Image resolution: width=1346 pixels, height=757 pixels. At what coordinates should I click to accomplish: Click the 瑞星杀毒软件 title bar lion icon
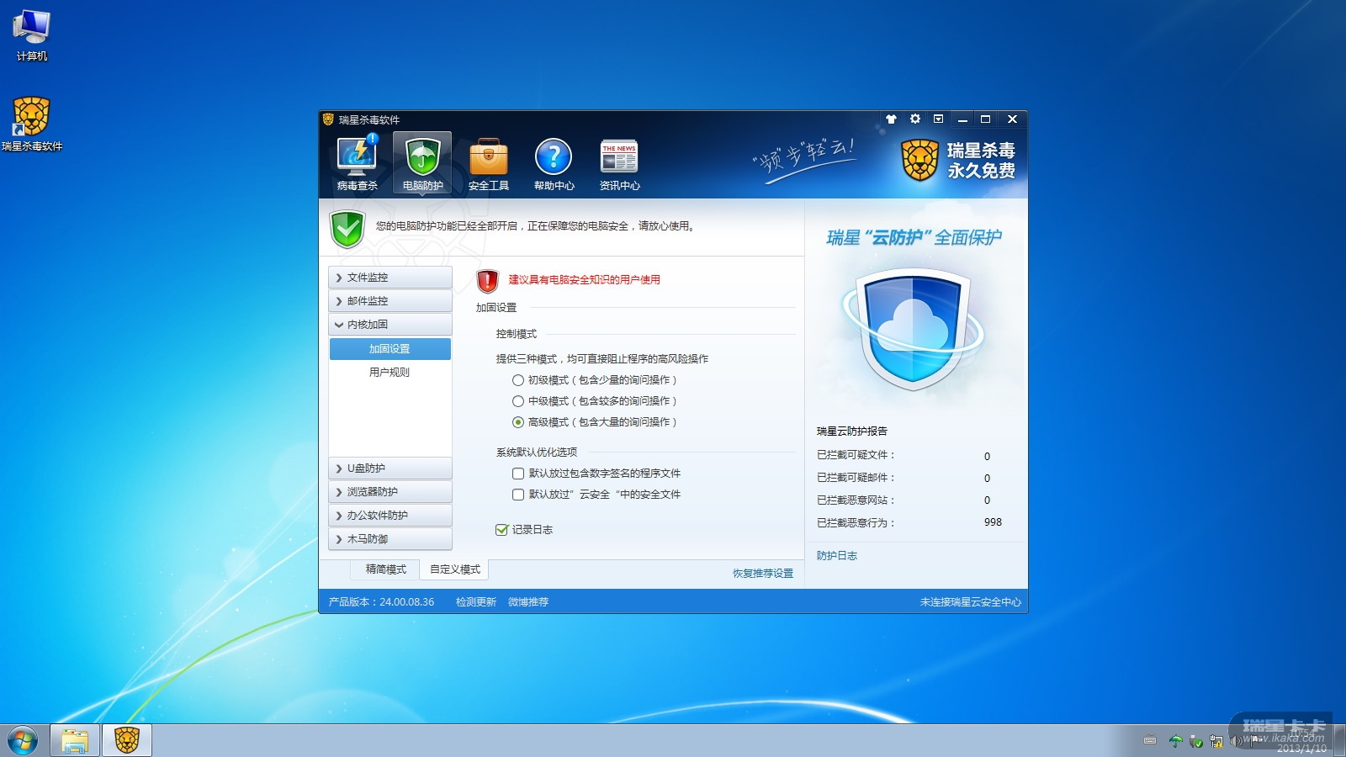tap(328, 119)
